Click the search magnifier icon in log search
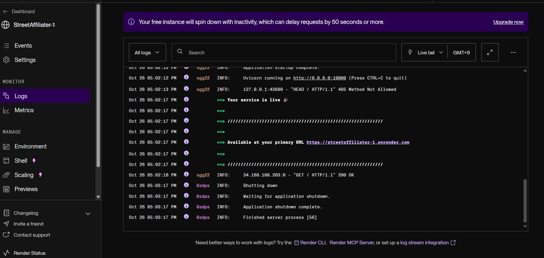The height and width of the screenshot is (258, 544). 180,52
